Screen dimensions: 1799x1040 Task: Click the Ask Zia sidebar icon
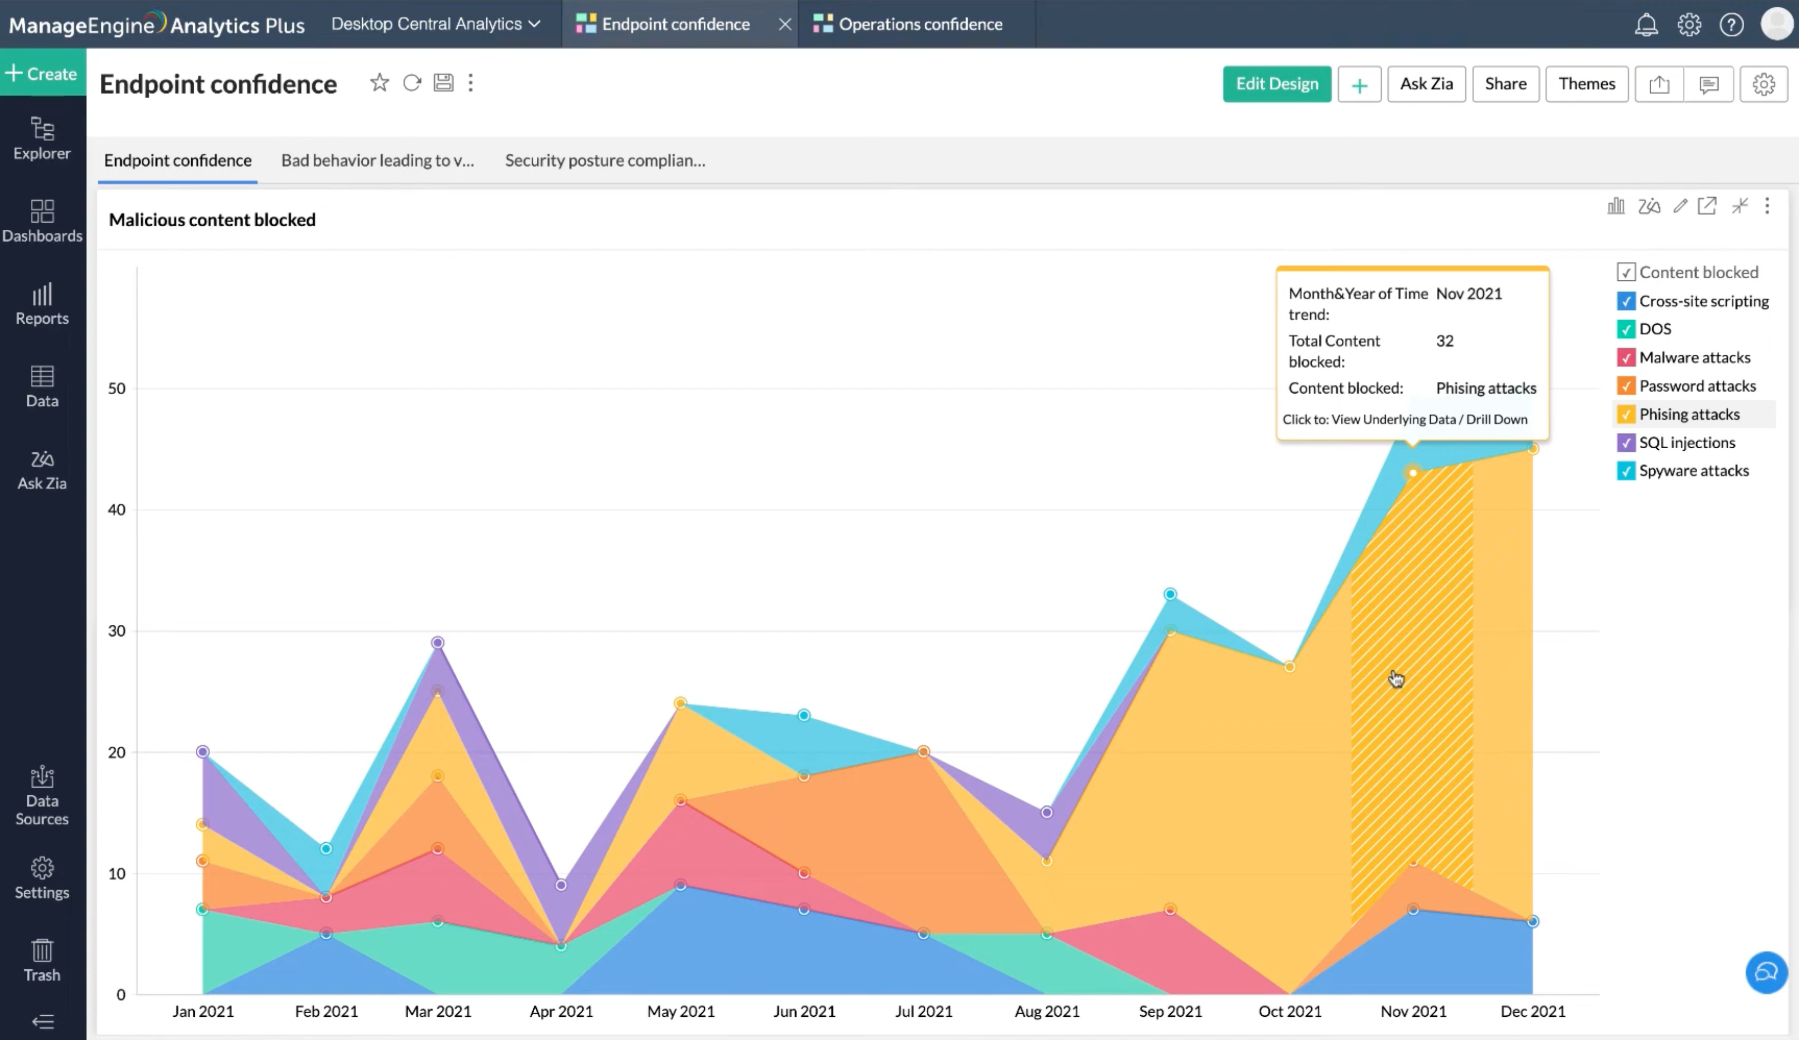pyautogui.click(x=42, y=469)
